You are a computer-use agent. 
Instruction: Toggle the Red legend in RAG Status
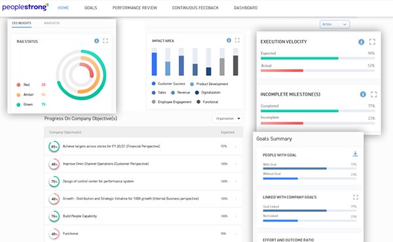coord(23,84)
